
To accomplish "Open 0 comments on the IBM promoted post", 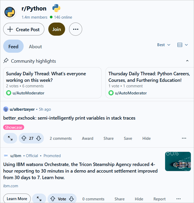I will [x=93, y=199].
